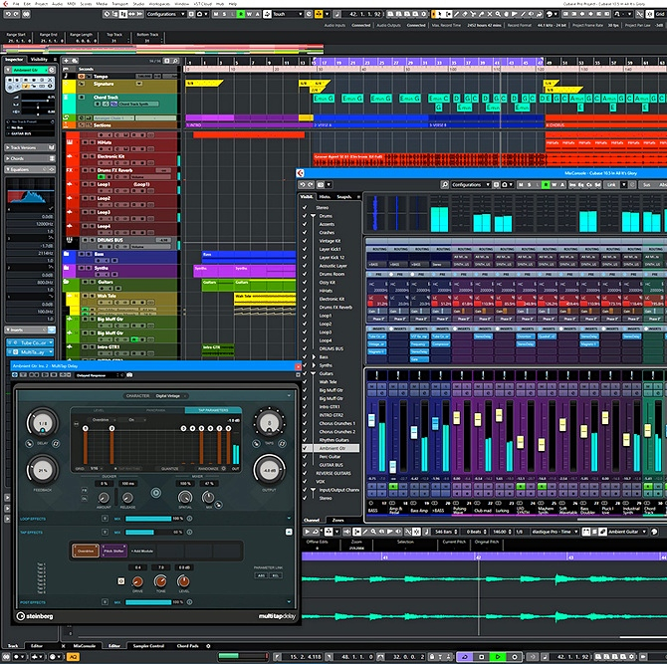The image size is (667, 664).
Task: Expand Bass folder in visibility list
Action: point(314,356)
